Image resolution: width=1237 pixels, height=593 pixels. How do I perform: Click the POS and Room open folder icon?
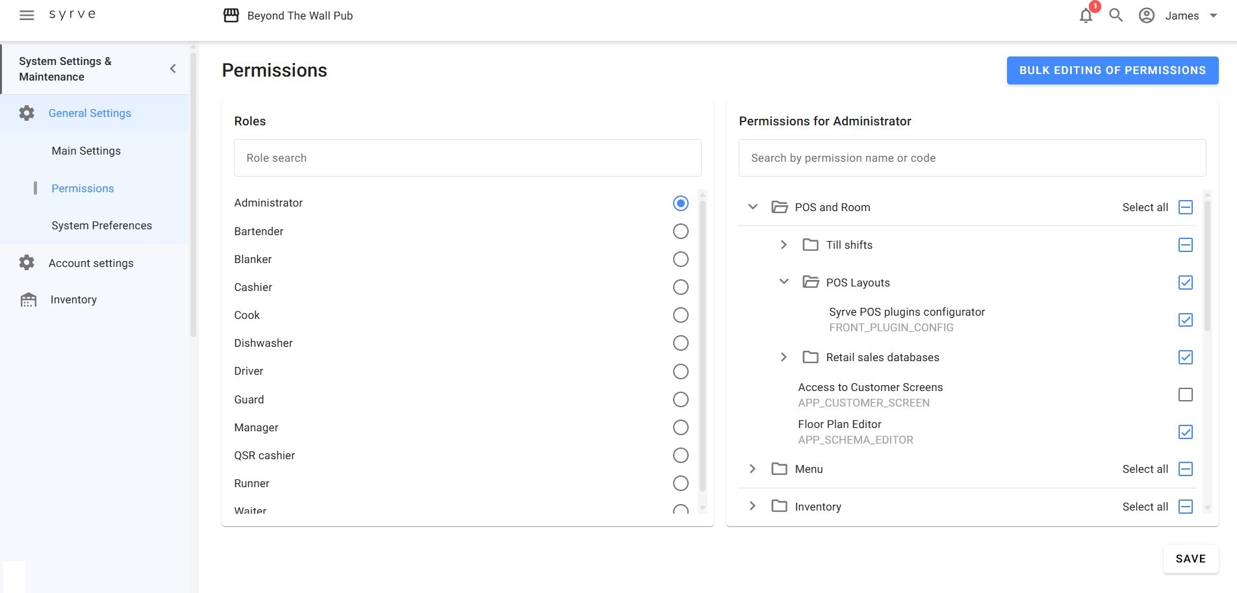[x=779, y=207]
